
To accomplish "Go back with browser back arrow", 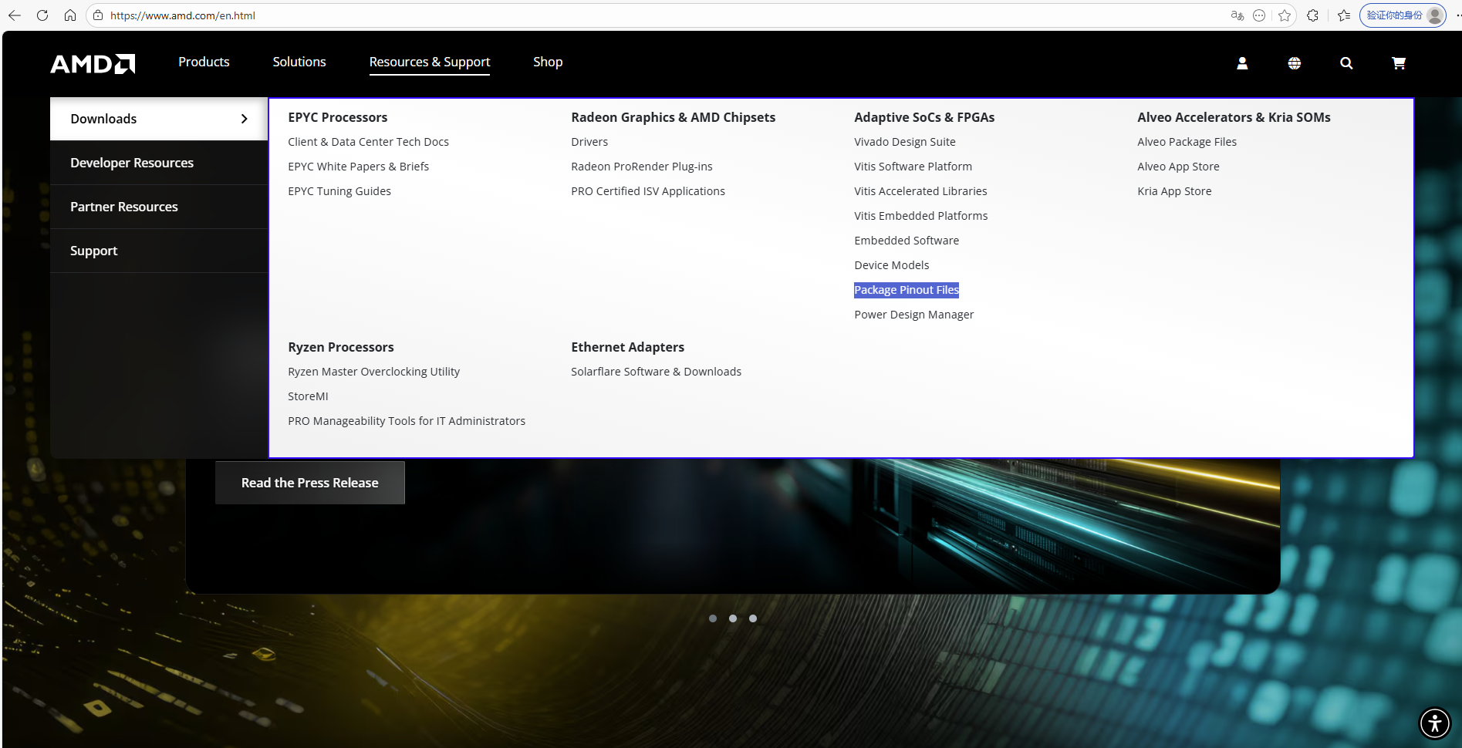I will tap(15, 15).
